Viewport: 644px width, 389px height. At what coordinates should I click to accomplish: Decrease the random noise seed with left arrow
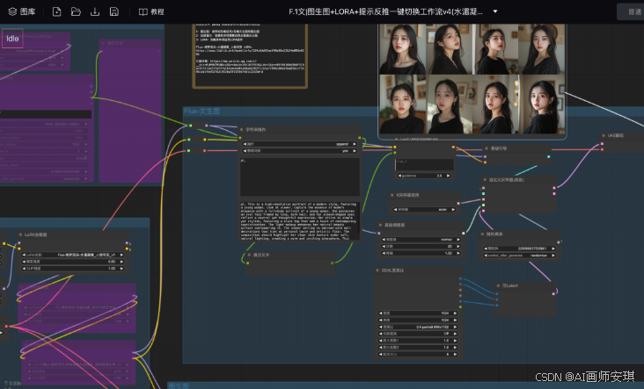tap(486, 249)
